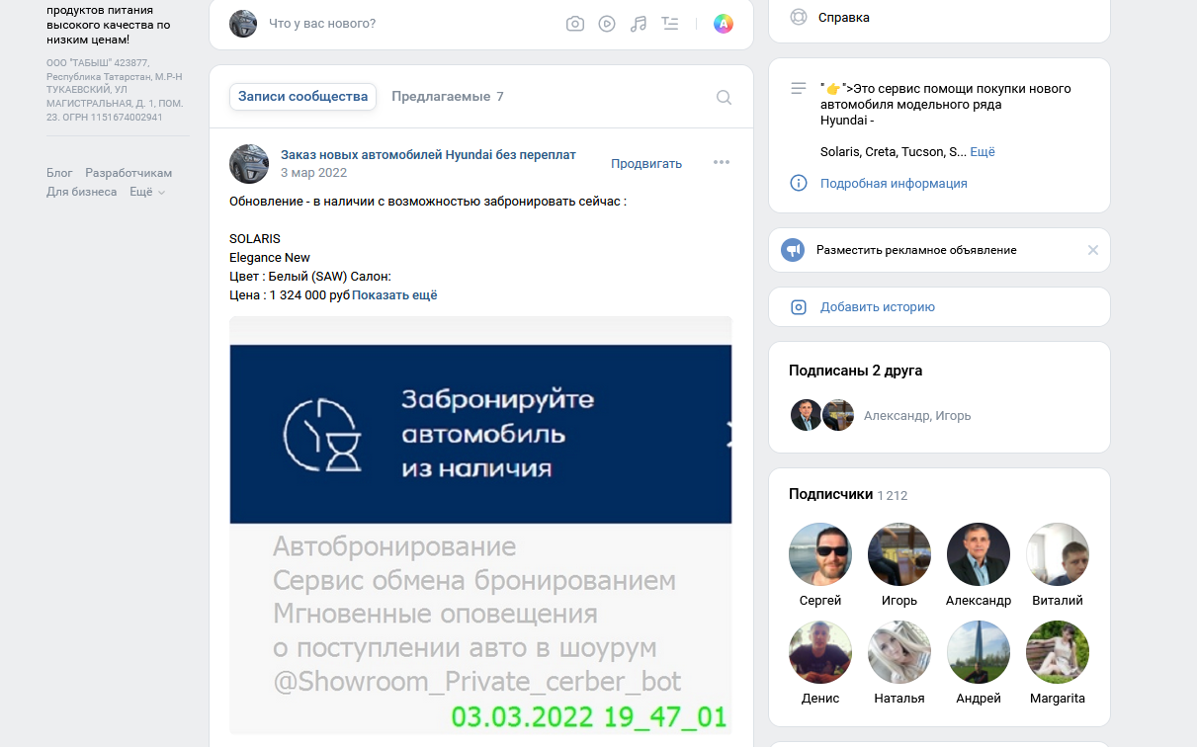Click Добавить историю
Screen dimensions: 1197x747
tap(878, 307)
